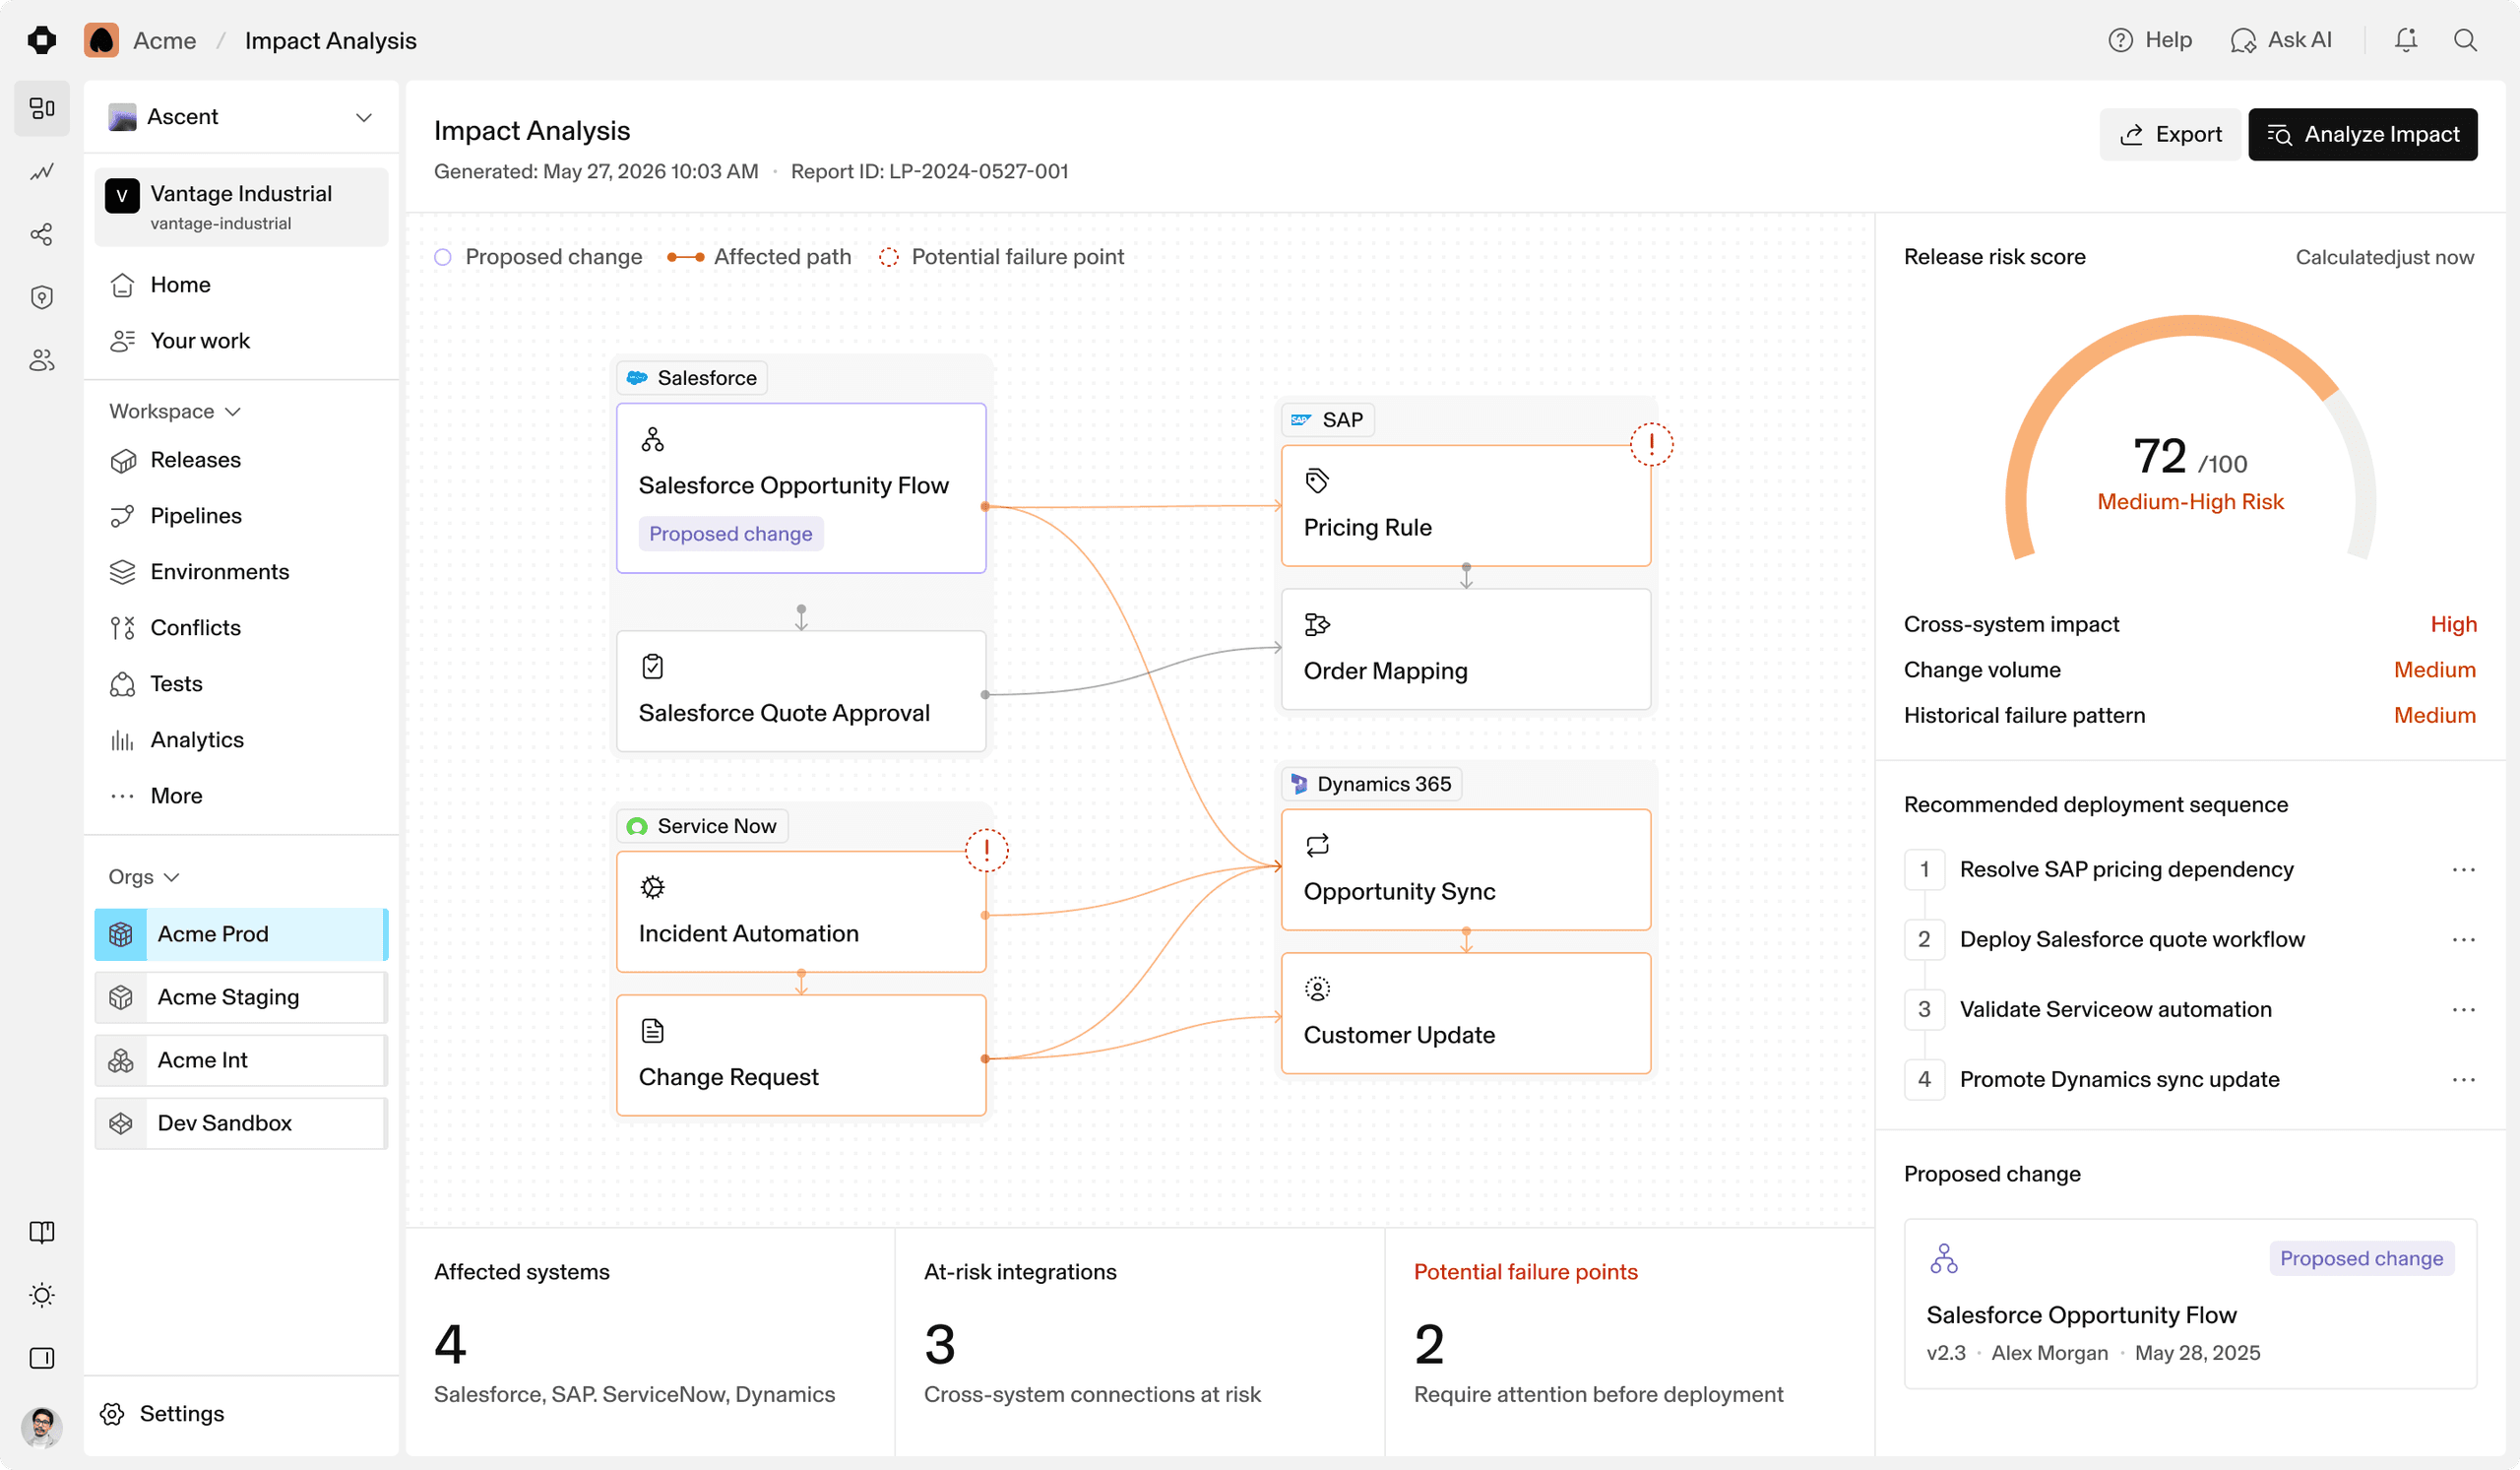Open options for Deploy Salesforce quote workflow

tap(2463, 940)
